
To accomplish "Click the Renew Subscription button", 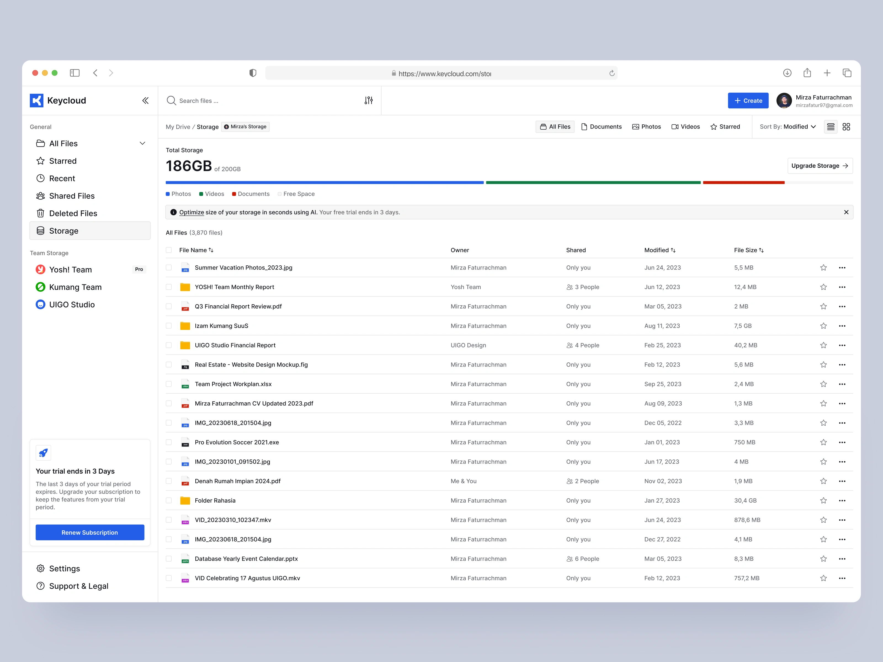I will 90,532.
